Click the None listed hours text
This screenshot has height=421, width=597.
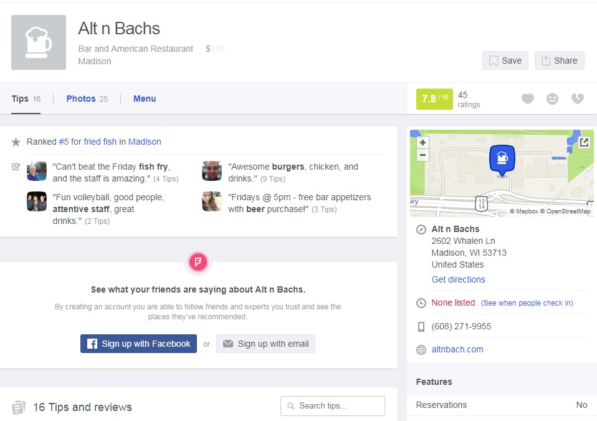pyautogui.click(x=453, y=302)
